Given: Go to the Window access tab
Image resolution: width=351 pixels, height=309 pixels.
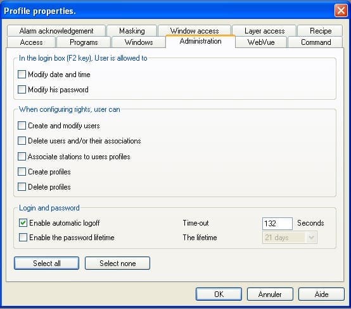Looking at the screenshot, I should (x=195, y=30).
